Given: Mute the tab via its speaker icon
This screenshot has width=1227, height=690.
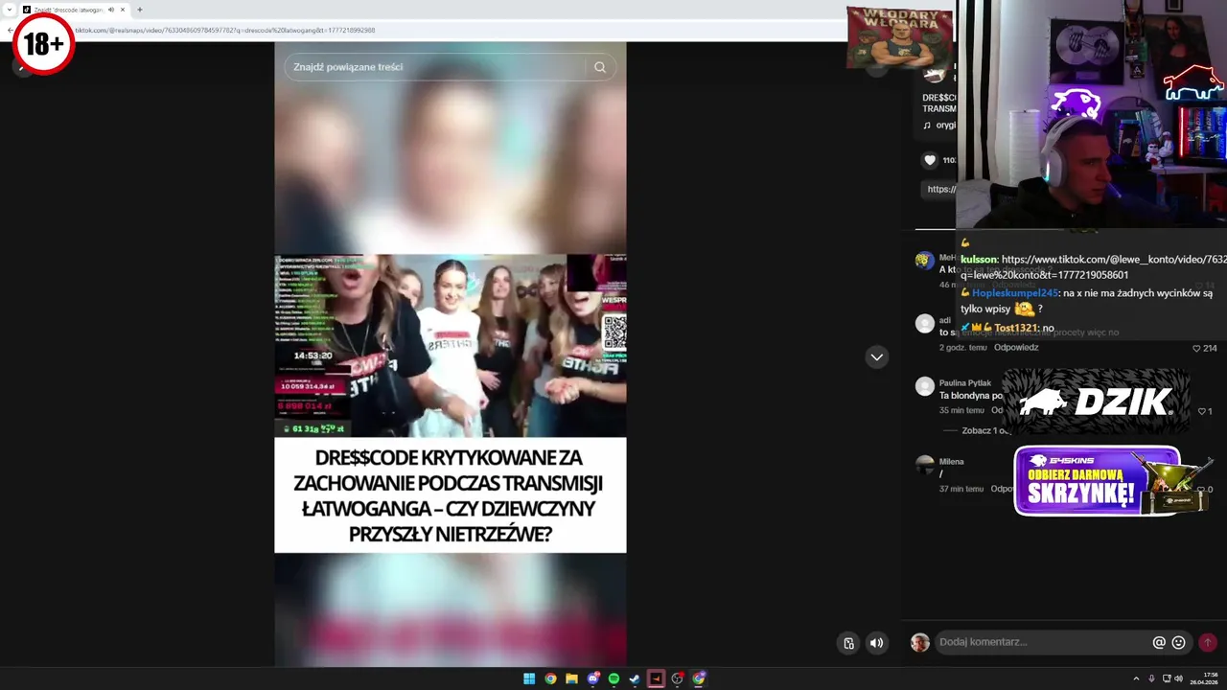Looking at the screenshot, I should pos(111,10).
